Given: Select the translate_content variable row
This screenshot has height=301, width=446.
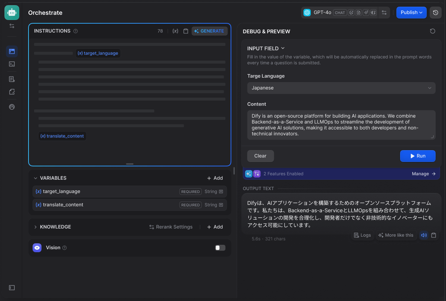Looking at the screenshot, I should click(130, 205).
